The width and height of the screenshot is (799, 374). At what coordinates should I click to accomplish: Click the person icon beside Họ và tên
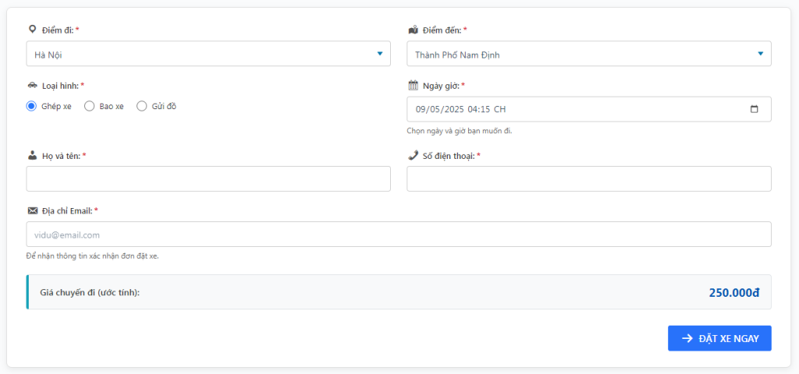tap(33, 155)
